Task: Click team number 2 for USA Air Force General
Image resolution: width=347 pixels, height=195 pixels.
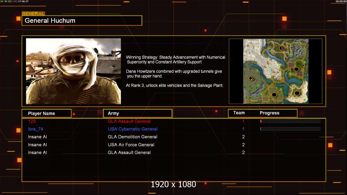Action: (243, 145)
